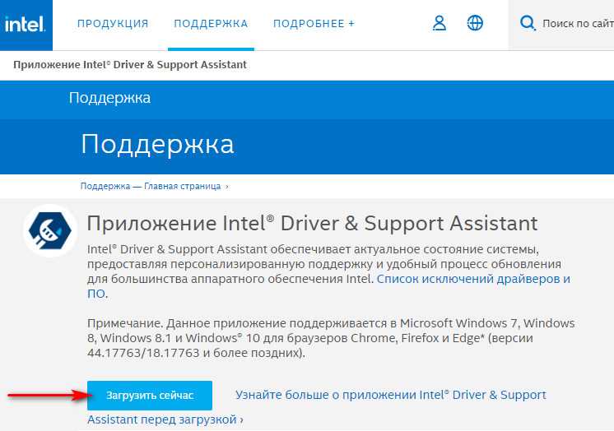Click the main page heading Приложение Intel Driver & Support Assistant
The height and width of the screenshot is (431, 614).
tap(312, 224)
